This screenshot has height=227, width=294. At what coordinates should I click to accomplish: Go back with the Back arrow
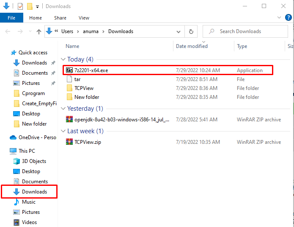tap(8, 31)
